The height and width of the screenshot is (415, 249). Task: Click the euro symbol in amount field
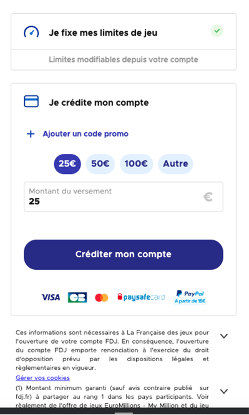point(208,197)
